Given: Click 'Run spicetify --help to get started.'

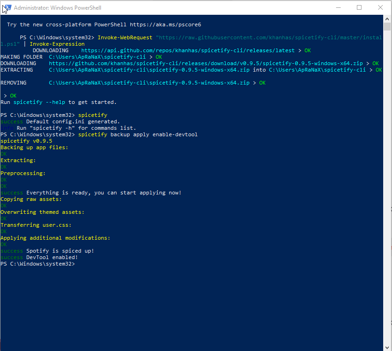Looking at the screenshot, I should pyautogui.click(x=59, y=102).
